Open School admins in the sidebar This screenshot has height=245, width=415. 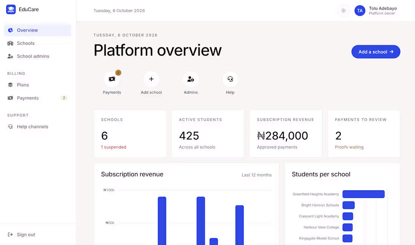[38, 56]
